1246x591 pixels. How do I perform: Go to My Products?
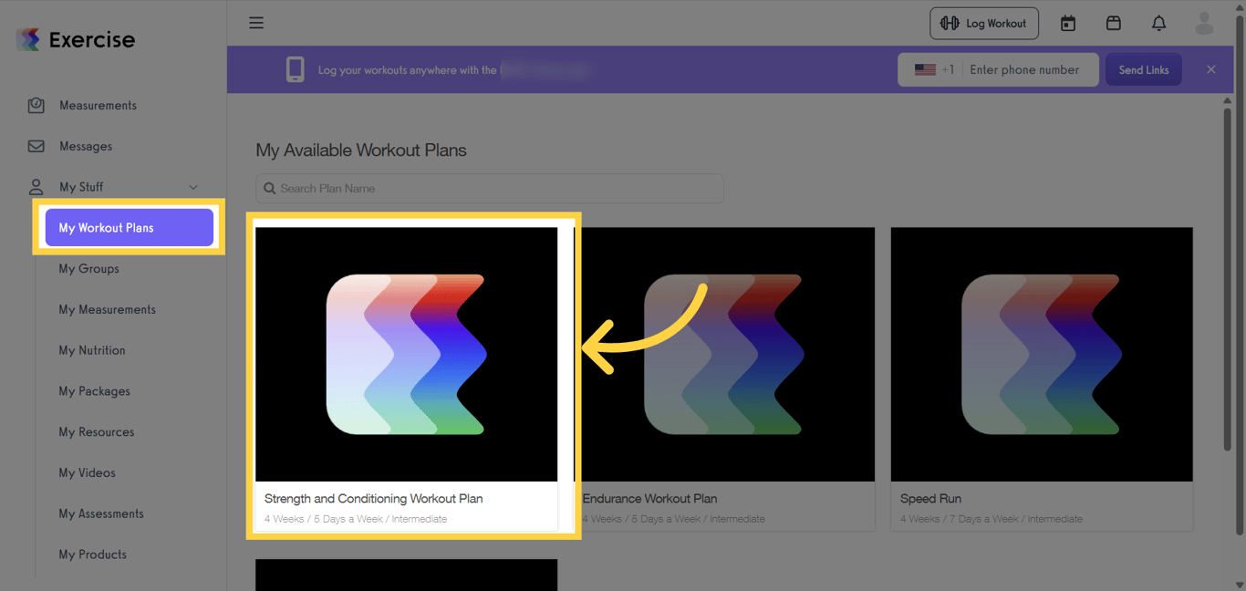[x=93, y=555]
